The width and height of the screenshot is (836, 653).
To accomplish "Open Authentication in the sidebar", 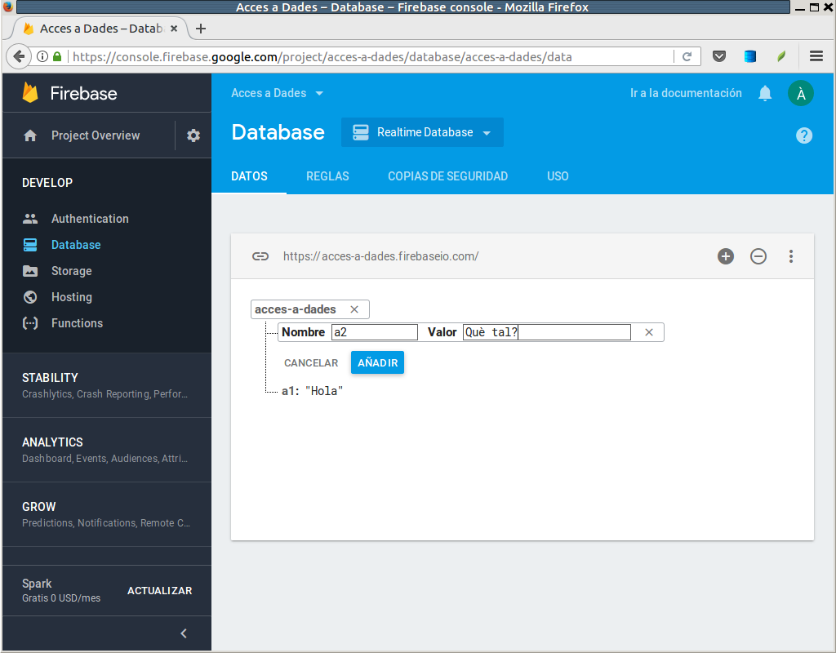I will [x=90, y=219].
